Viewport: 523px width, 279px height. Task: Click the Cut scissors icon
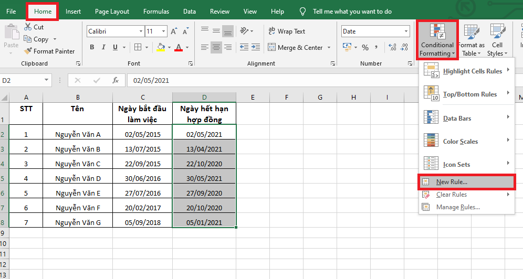[28, 27]
